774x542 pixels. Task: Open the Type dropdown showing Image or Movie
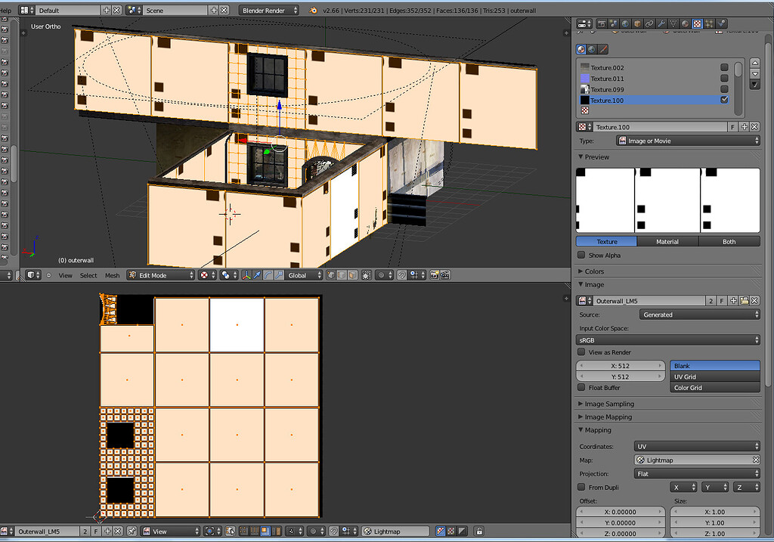[x=688, y=140]
